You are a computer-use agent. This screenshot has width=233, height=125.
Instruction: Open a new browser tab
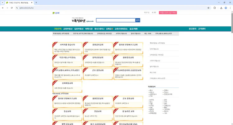click(36, 2)
